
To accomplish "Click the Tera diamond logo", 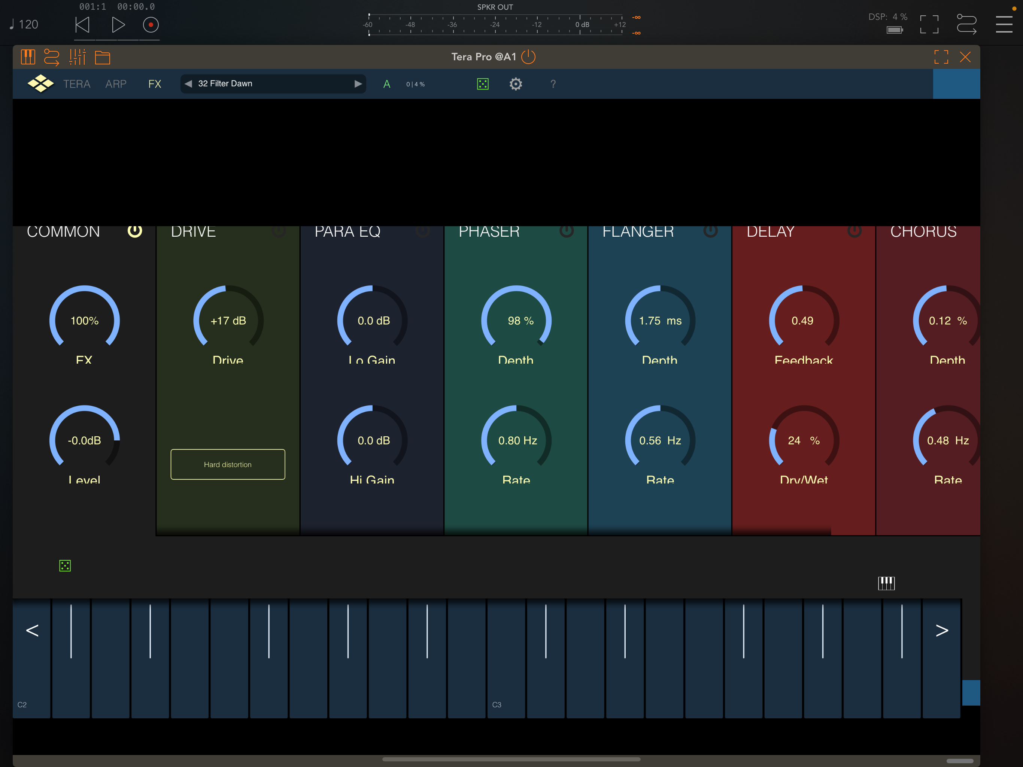I will [41, 84].
